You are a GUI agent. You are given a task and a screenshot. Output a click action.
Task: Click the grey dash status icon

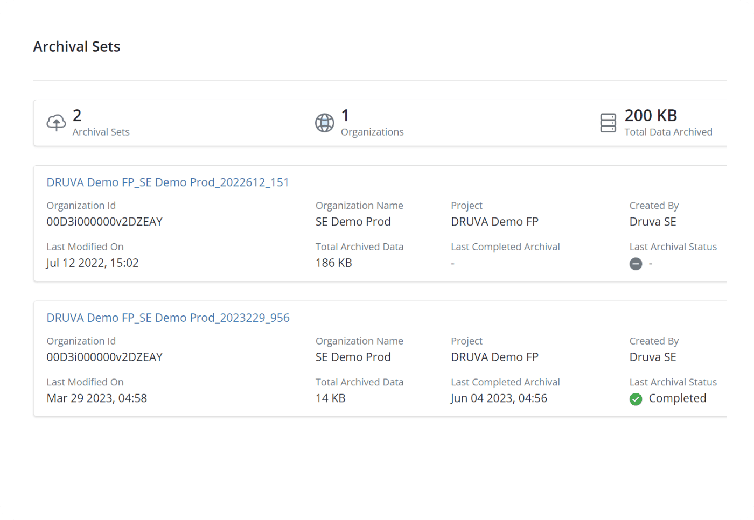pyautogui.click(x=636, y=264)
